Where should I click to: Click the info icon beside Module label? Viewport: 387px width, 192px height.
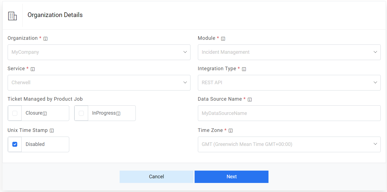coord(223,38)
